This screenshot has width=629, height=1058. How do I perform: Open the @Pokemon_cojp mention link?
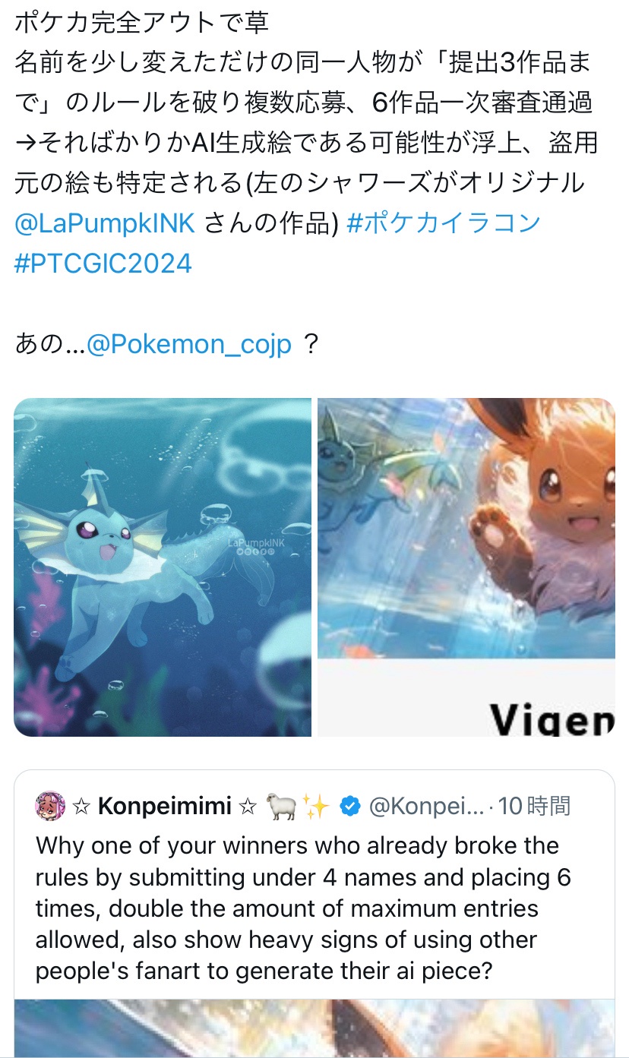pyautogui.click(x=189, y=345)
